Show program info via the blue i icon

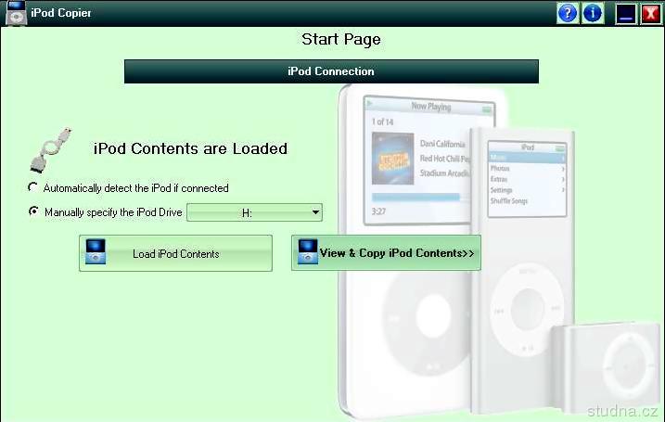[593, 13]
